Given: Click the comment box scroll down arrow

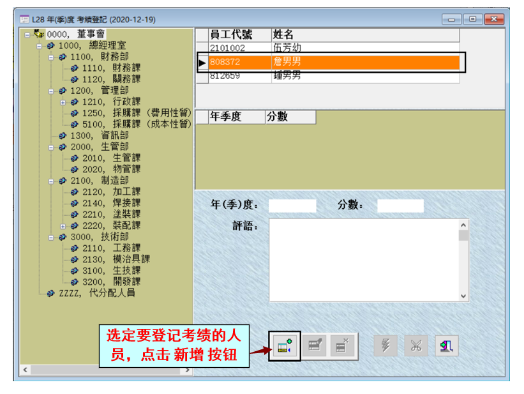Looking at the screenshot, I should point(463,296).
